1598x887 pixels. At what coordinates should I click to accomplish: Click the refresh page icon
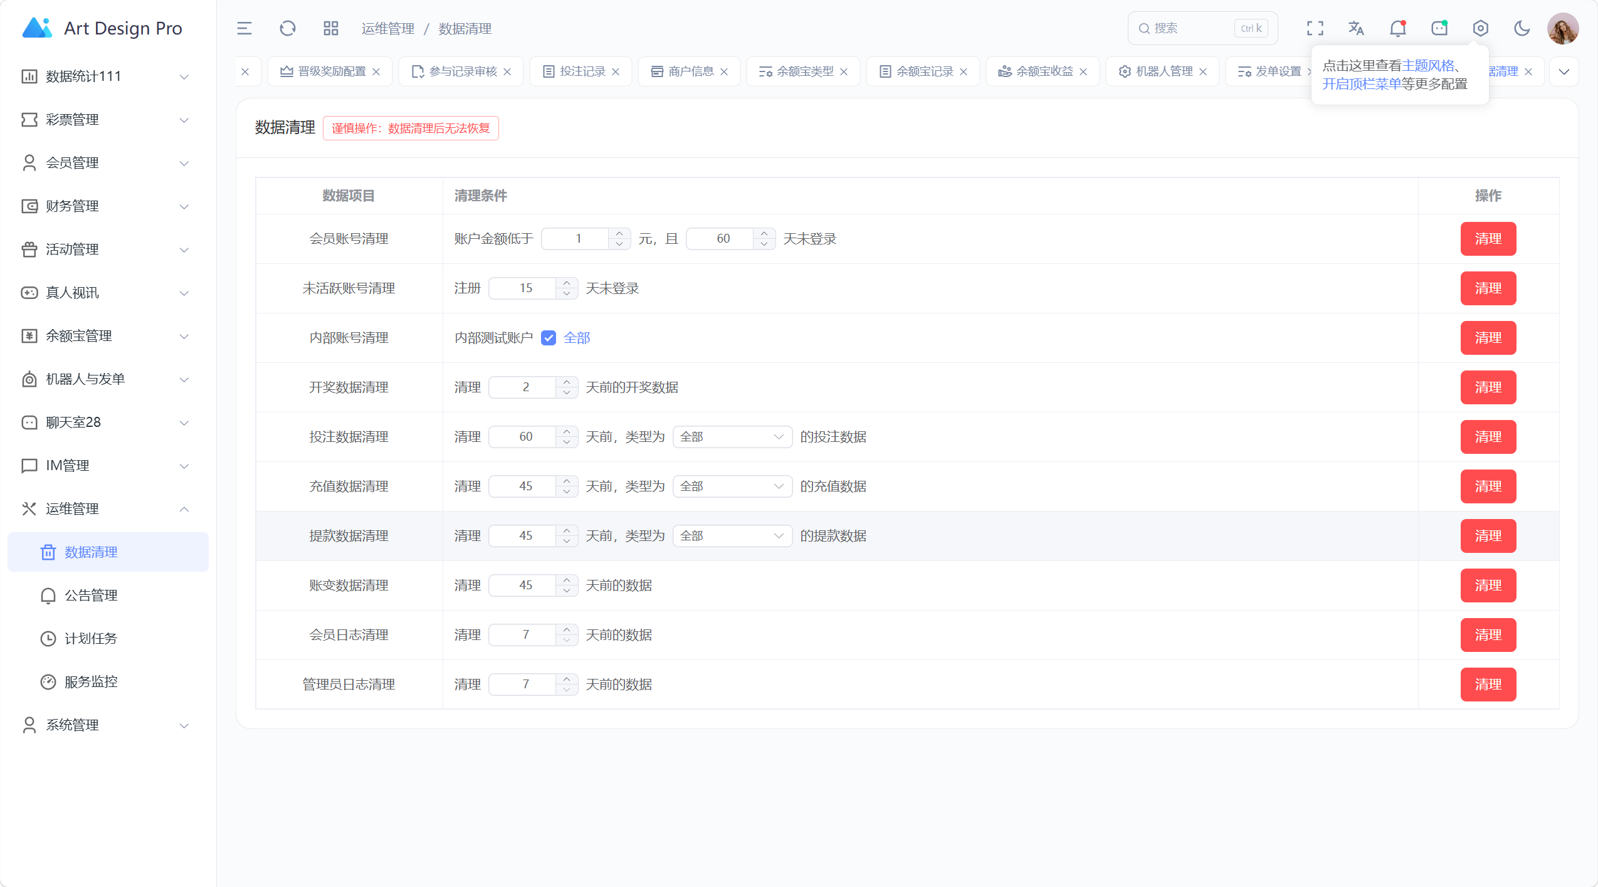tap(287, 28)
